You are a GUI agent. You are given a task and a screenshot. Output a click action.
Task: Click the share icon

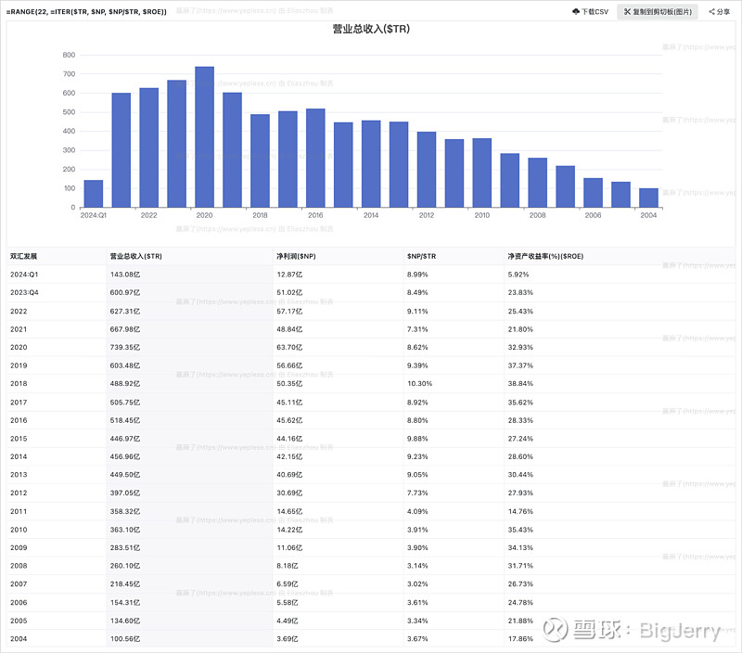tap(711, 11)
